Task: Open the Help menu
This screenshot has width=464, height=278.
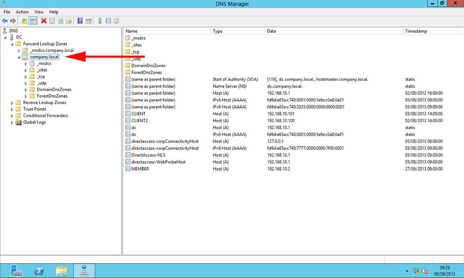Action: click(54, 12)
